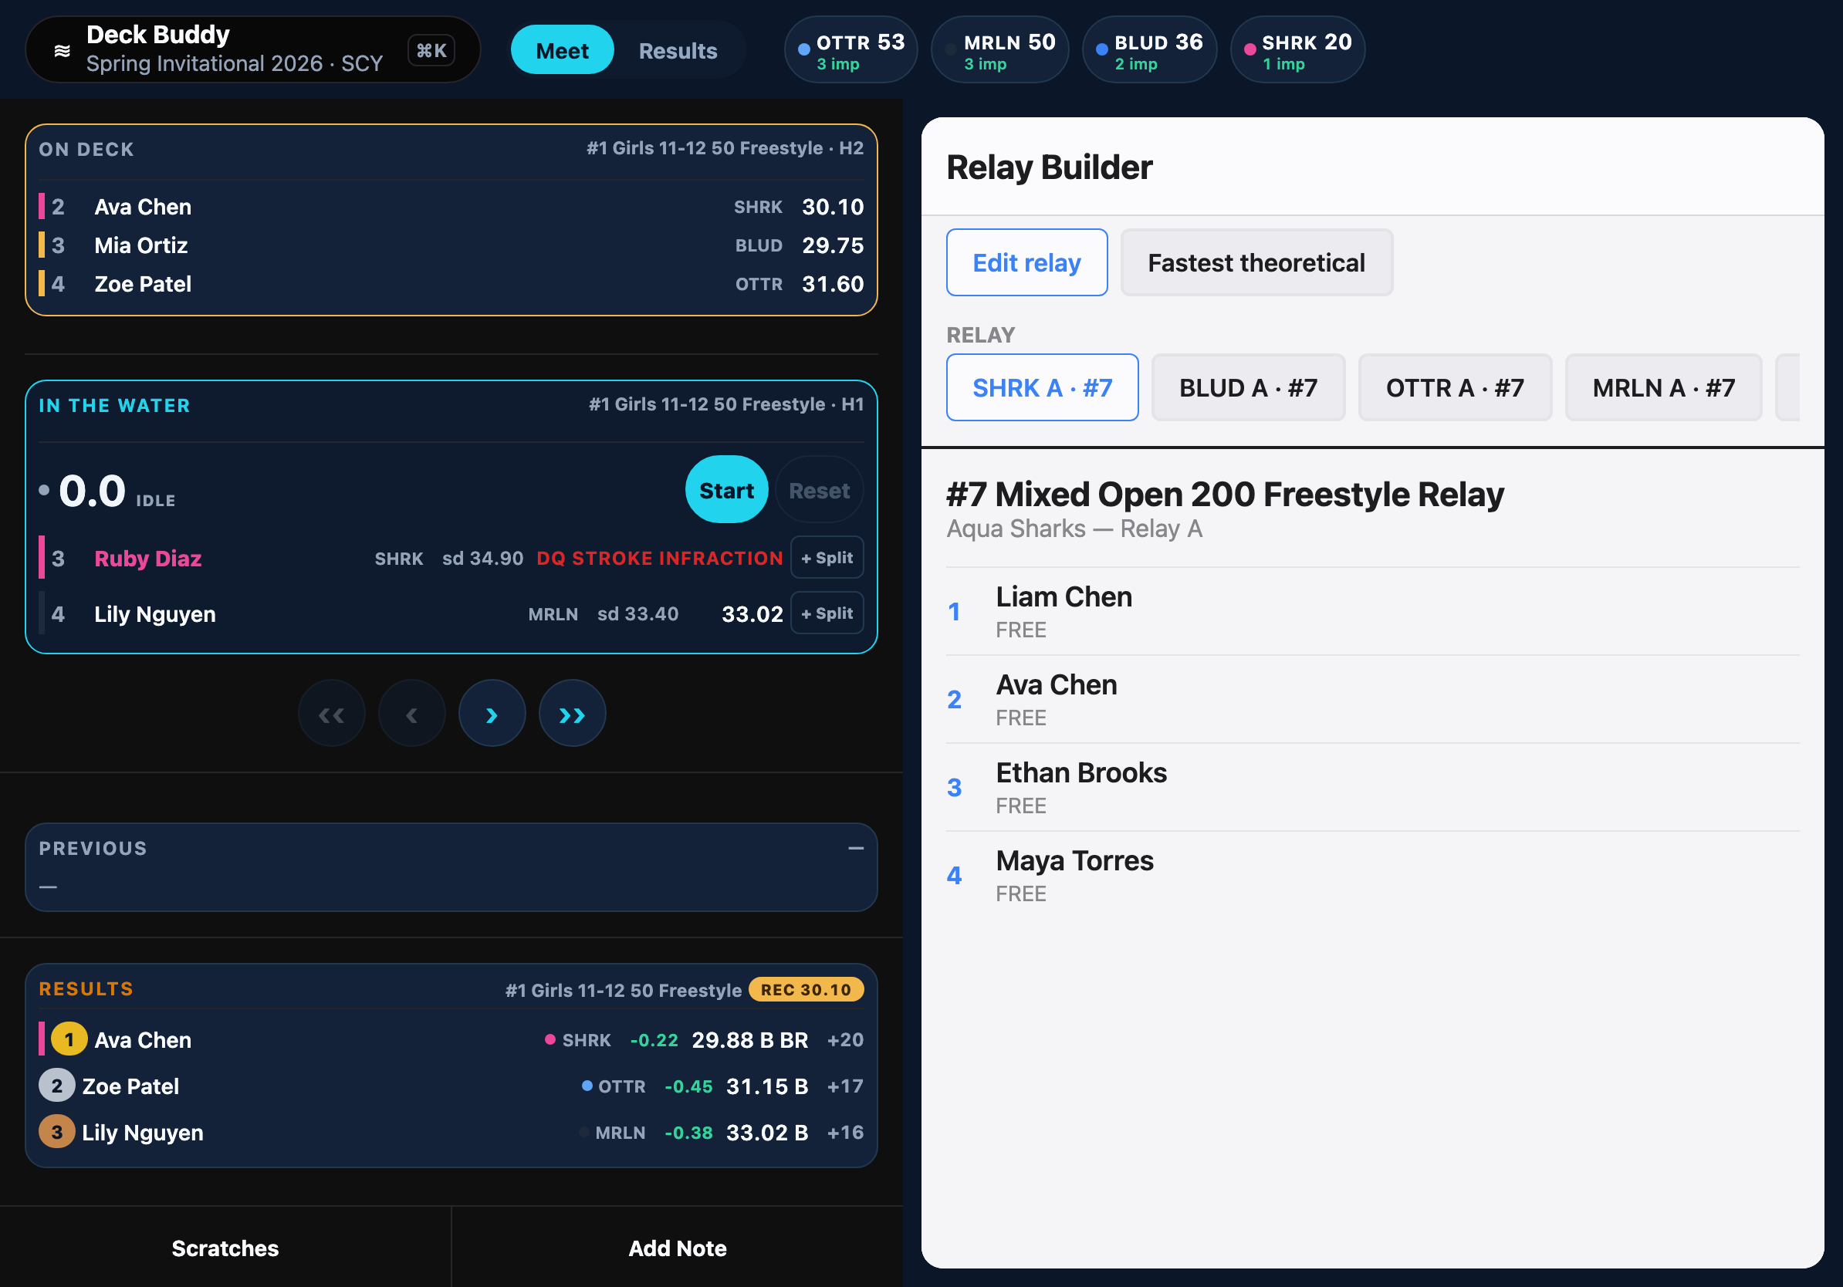
Task: Switch to the Meet tab
Action: click(x=562, y=51)
